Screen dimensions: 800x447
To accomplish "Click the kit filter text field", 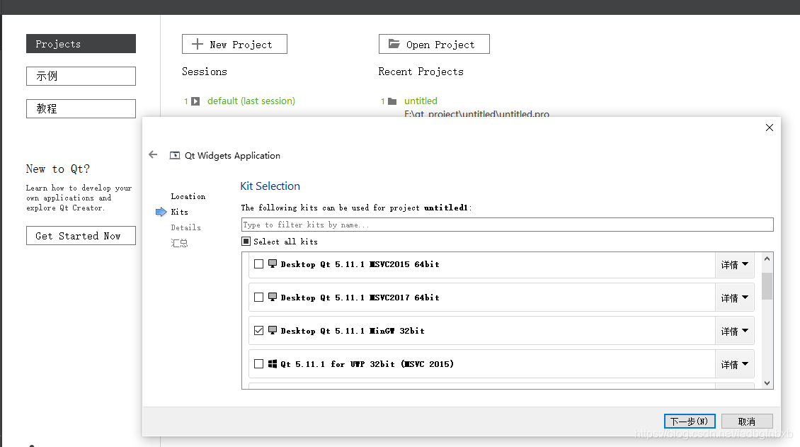I will pyautogui.click(x=507, y=225).
